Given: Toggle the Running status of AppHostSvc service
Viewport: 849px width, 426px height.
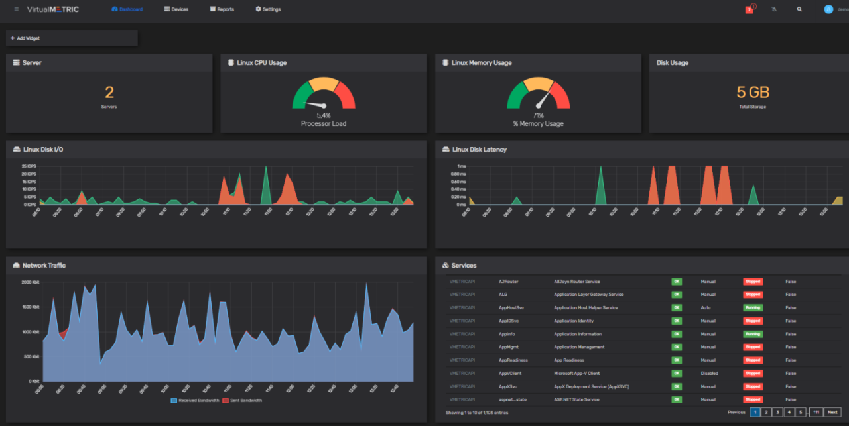Looking at the screenshot, I should 752,307.
